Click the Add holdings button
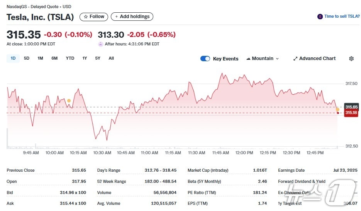This screenshot has width=361, height=211. pyautogui.click(x=132, y=17)
